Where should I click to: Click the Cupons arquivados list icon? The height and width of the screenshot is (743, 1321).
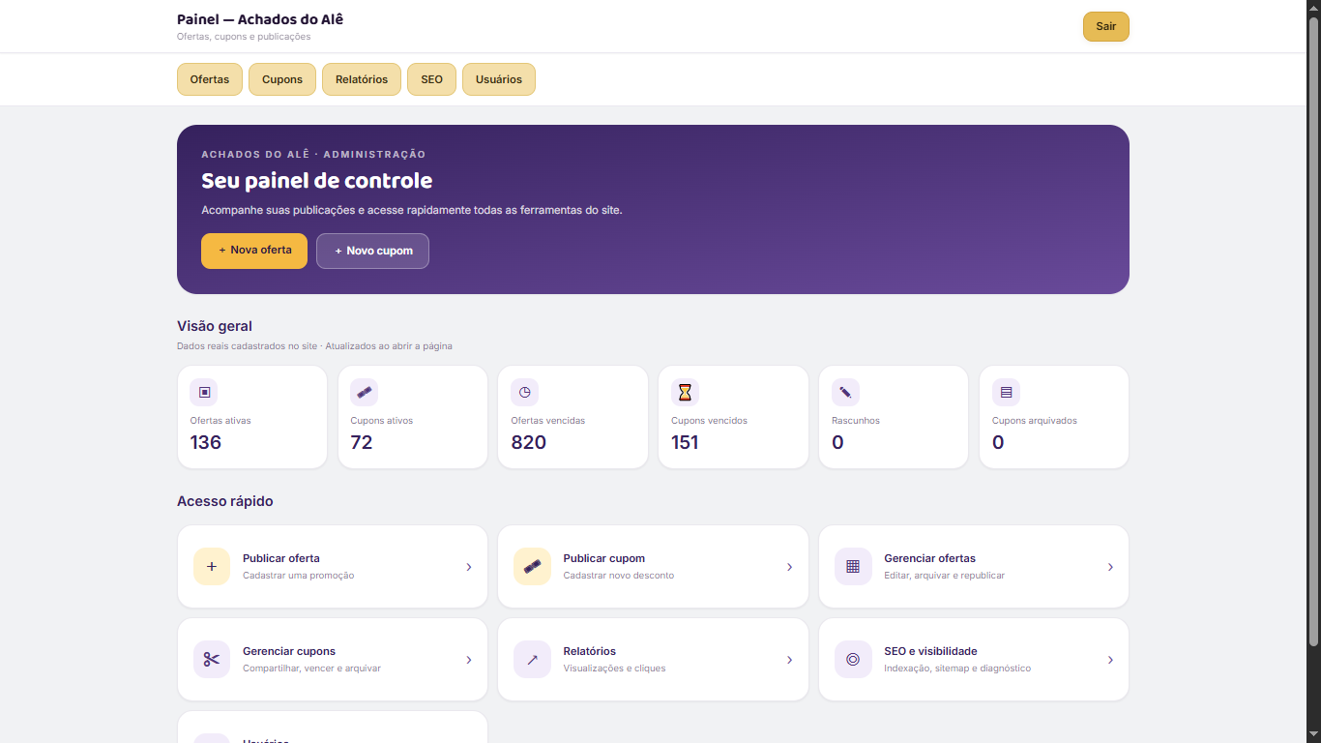click(1006, 392)
